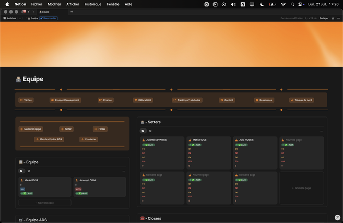Click the help icon at bottom right

(337, 218)
